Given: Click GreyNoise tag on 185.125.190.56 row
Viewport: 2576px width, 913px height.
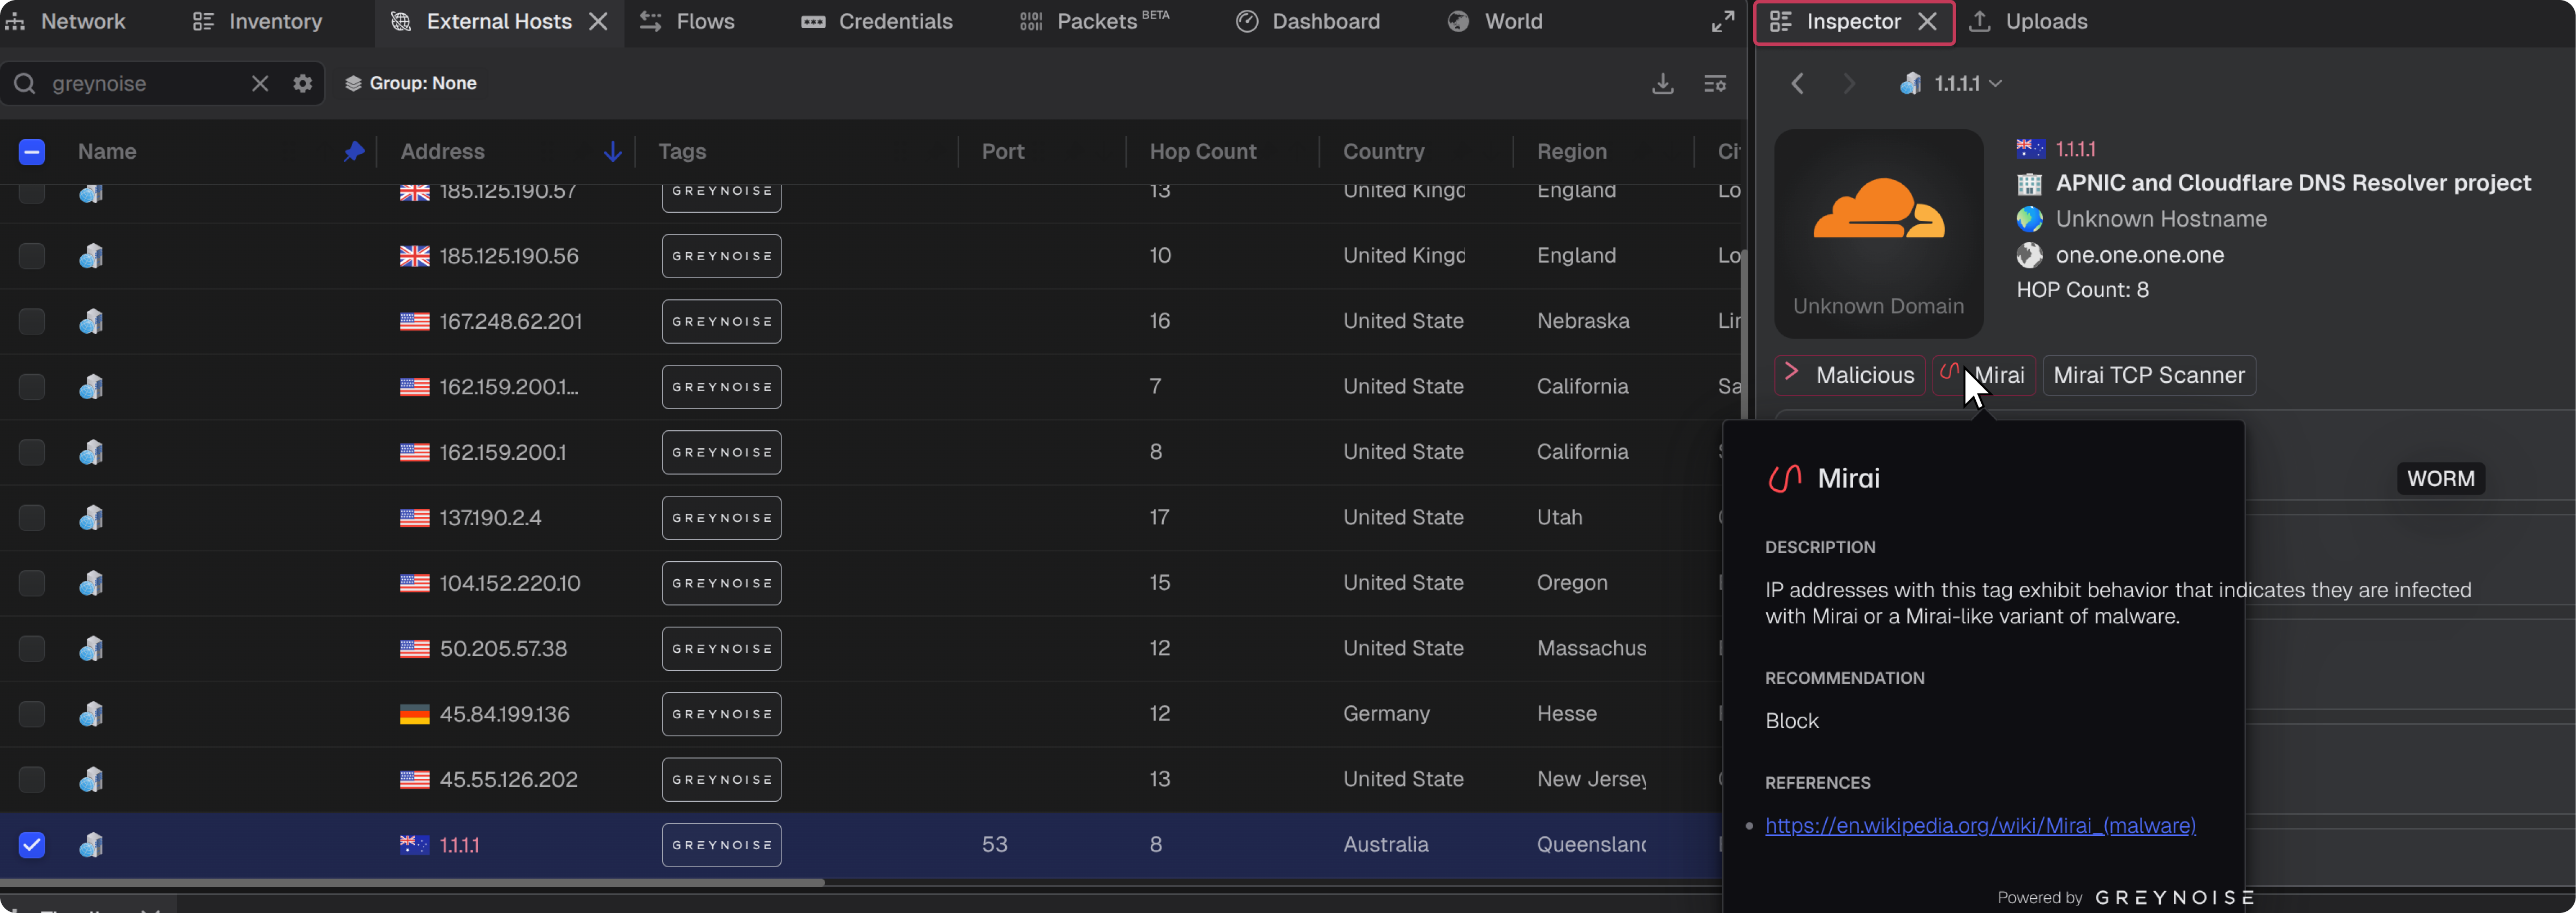Looking at the screenshot, I should click(x=721, y=256).
